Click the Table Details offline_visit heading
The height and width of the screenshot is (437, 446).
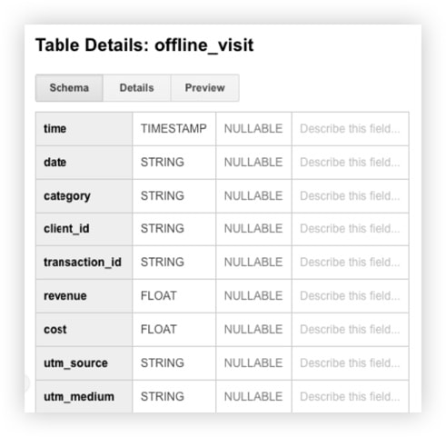point(144,45)
